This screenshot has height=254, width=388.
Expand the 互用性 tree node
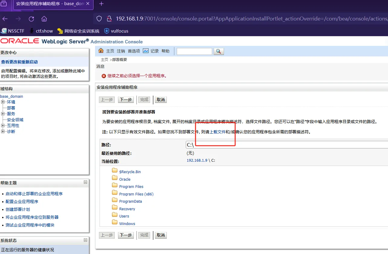click(3, 125)
